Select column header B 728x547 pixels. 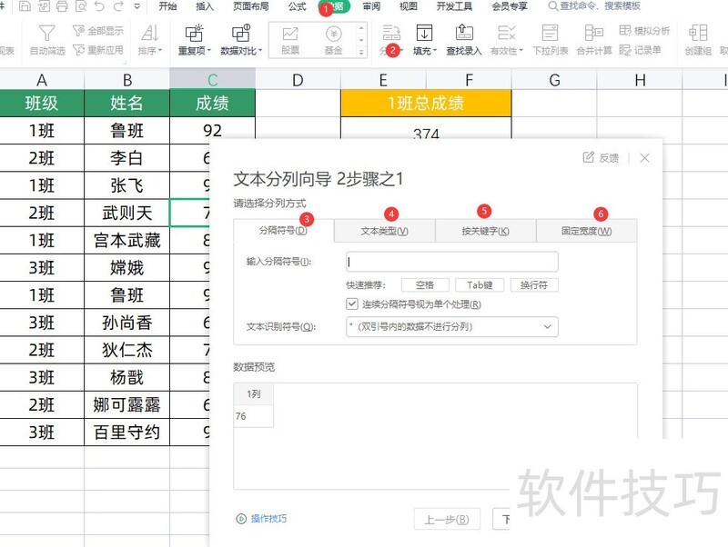click(x=127, y=80)
